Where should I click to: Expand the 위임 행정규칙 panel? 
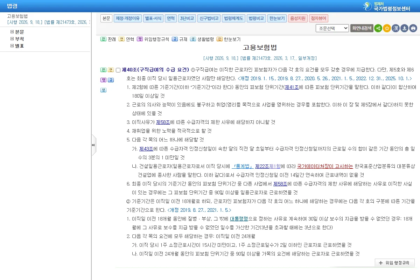click(x=394, y=263)
